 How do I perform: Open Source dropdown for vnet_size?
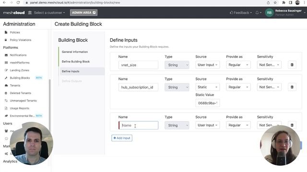click(x=208, y=65)
